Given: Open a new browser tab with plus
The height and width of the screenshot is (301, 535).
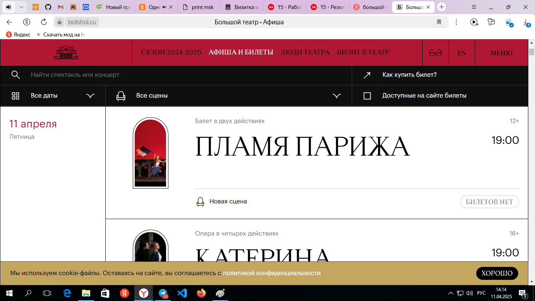Looking at the screenshot, I should point(442,7).
